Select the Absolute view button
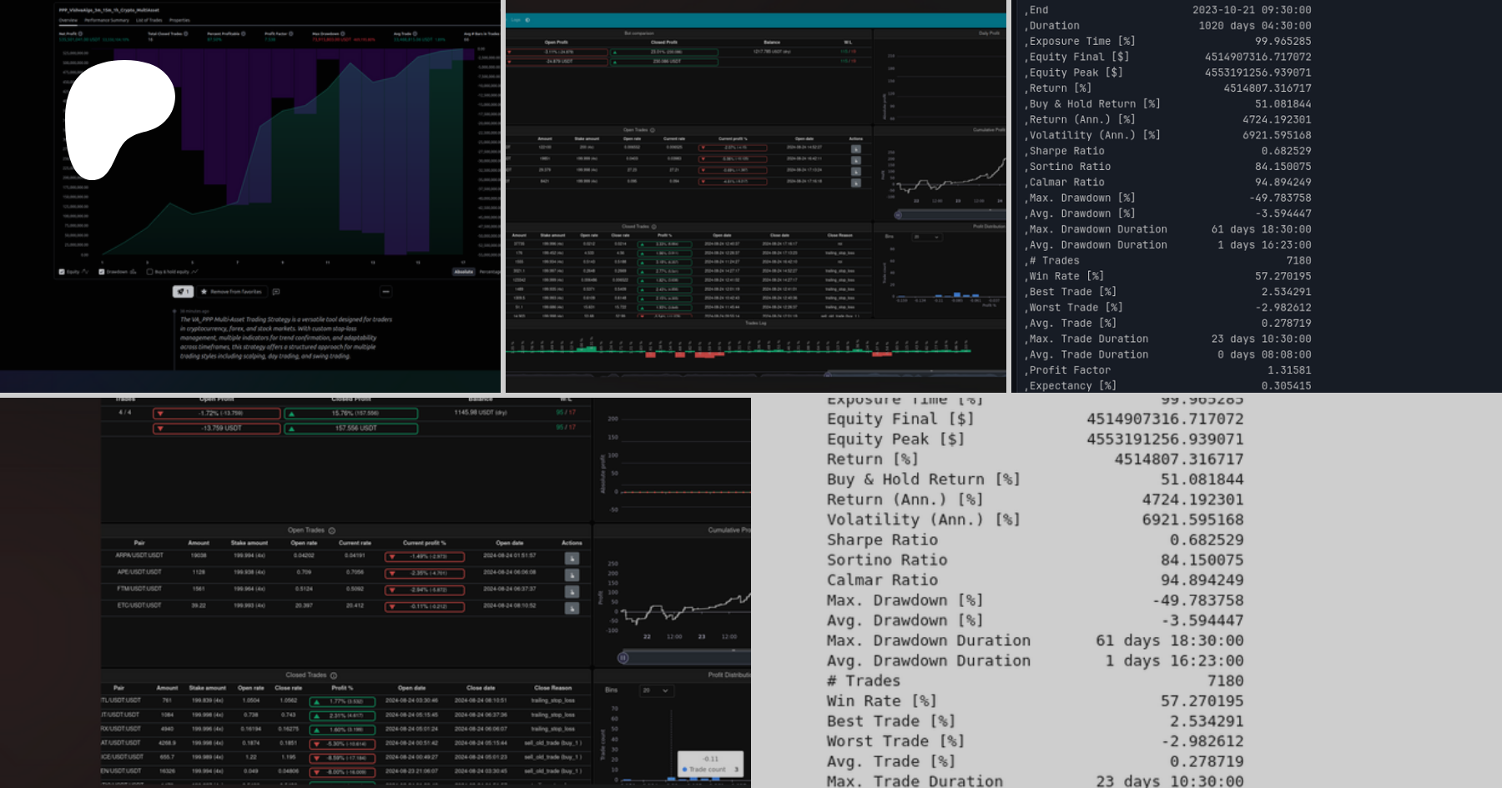1502x788 pixels. click(x=463, y=272)
